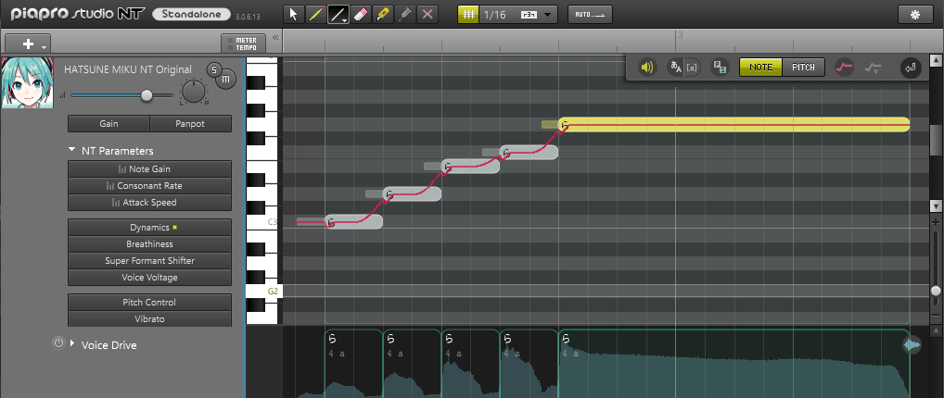Click the Breathiness parameter button
The height and width of the screenshot is (398, 944).
coord(149,244)
